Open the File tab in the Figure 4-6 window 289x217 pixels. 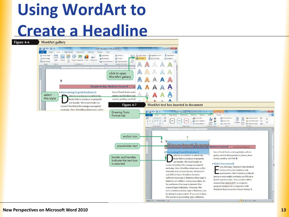(x=43, y=52)
